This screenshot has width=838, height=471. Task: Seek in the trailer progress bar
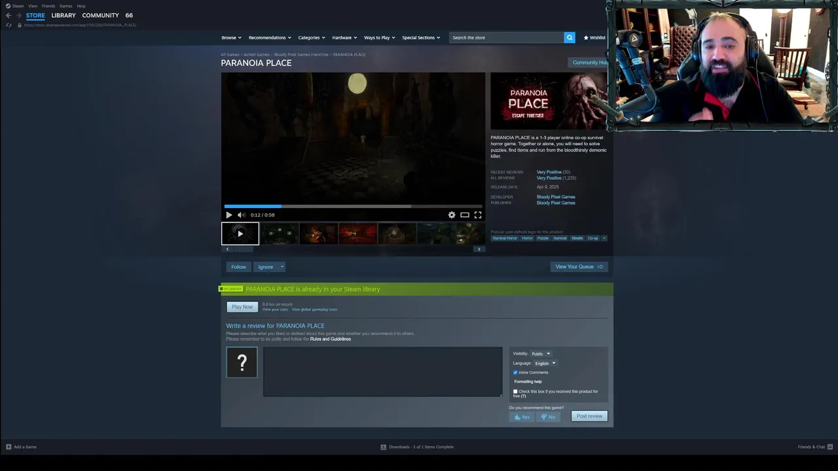click(353, 206)
